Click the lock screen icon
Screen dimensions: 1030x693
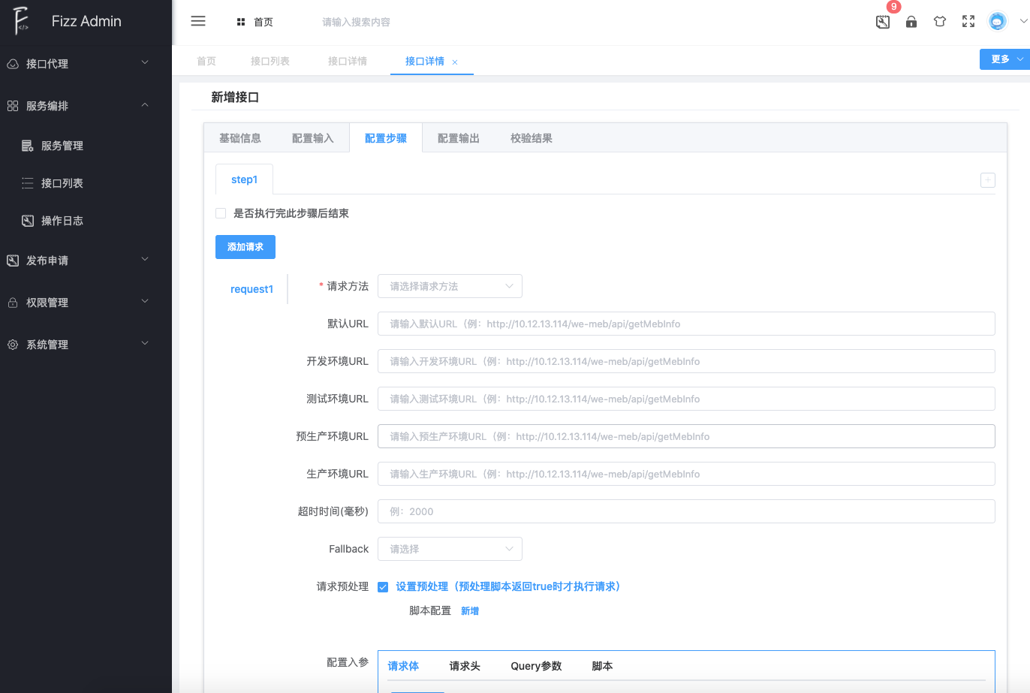[x=911, y=22]
